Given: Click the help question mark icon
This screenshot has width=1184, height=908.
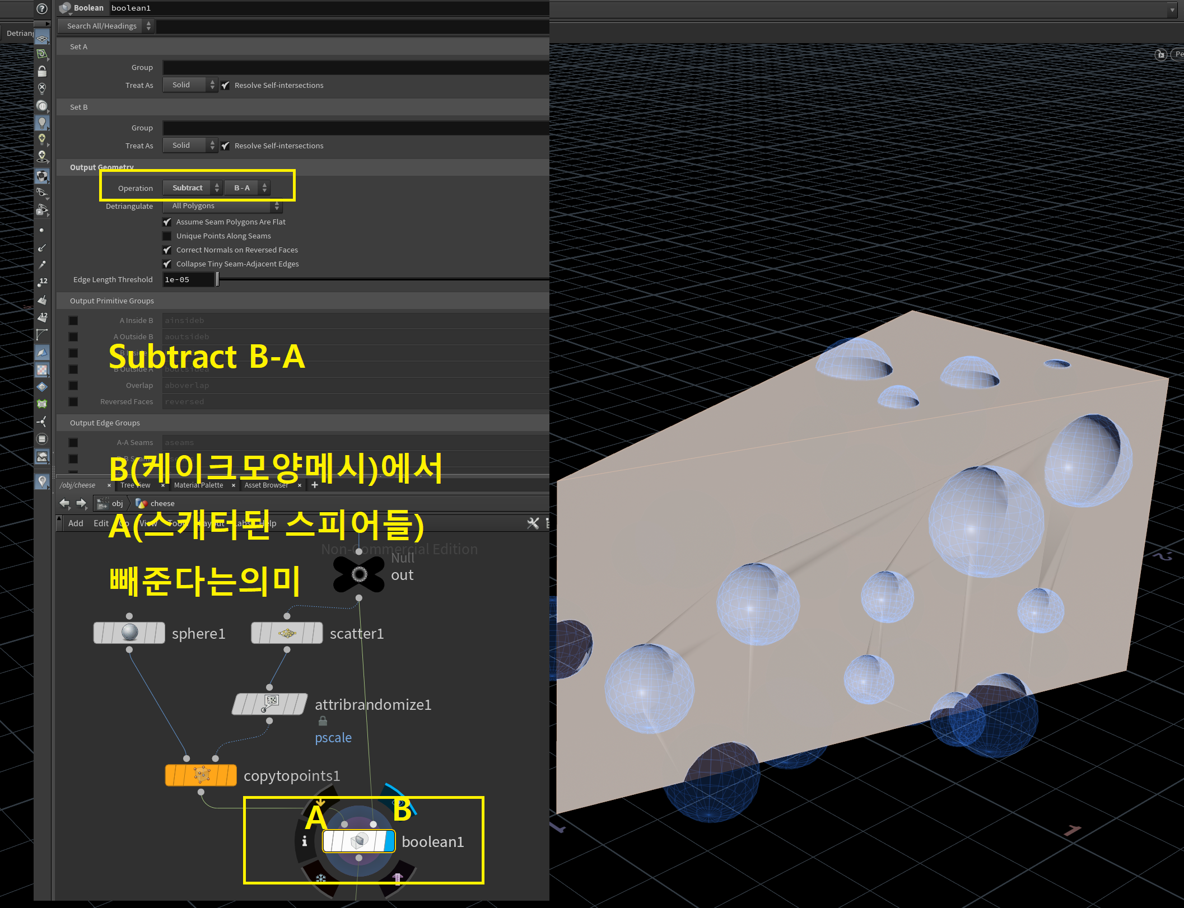Looking at the screenshot, I should click(42, 8).
